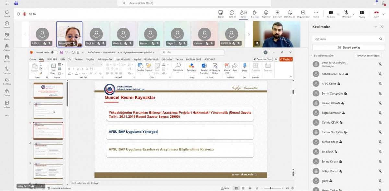Toggle mic for Bülent KIRKAN
Viewport: 389px width, 191px height.
pyautogui.click(x=380, y=103)
